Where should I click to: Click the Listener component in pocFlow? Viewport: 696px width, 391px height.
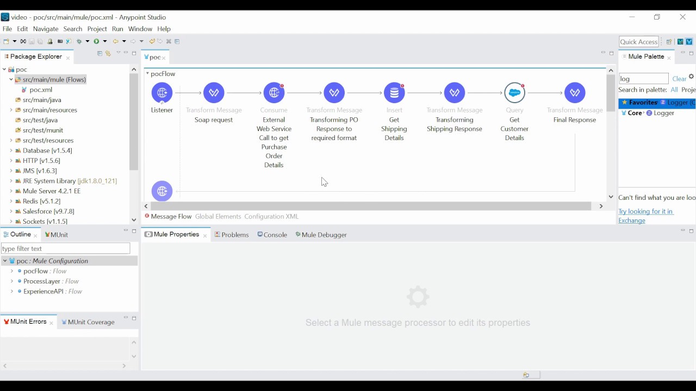[162, 93]
